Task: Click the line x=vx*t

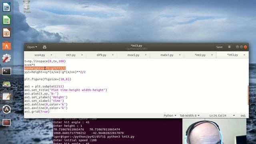Action: [30, 65]
